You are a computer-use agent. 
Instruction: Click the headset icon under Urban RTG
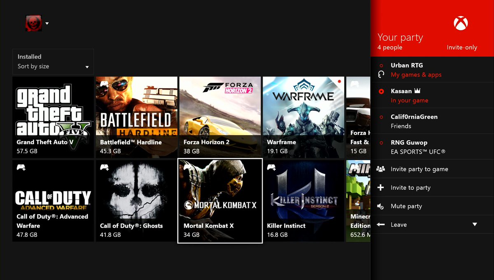point(381,75)
